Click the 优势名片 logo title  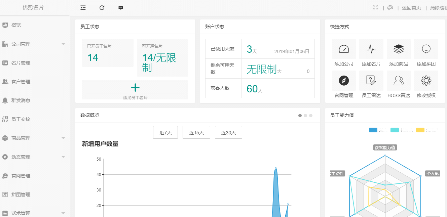click(33, 7)
